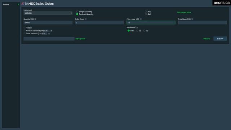The image size is (231, 130).
Task: Enable the Amount variance checkbox
Action: pos(25,30)
